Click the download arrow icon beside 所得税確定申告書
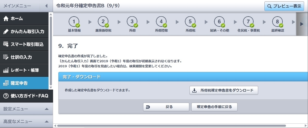 (195, 90)
